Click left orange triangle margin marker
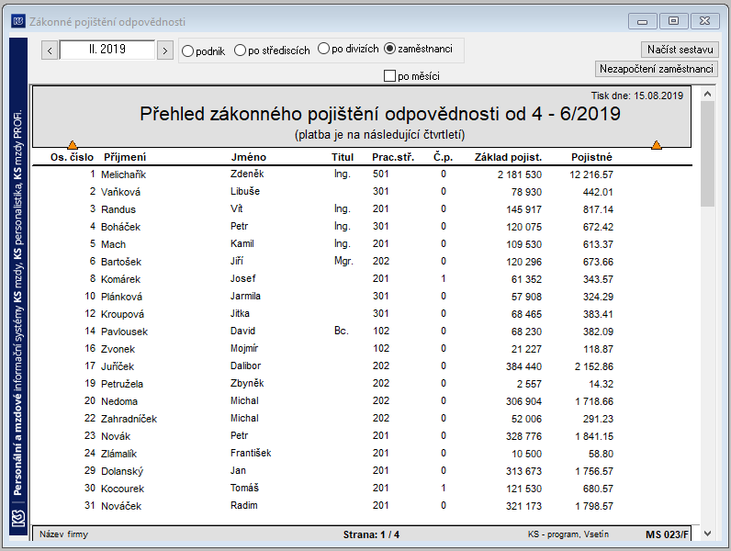The width and height of the screenshot is (731, 551). coord(73,144)
